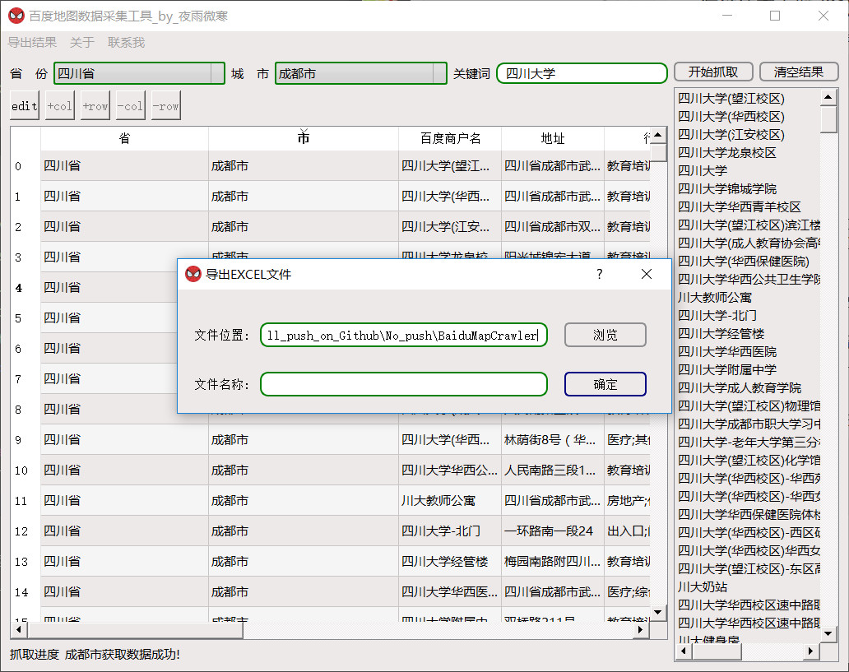
Task: Select row header 0 in table
Action: pyautogui.click(x=26, y=165)
